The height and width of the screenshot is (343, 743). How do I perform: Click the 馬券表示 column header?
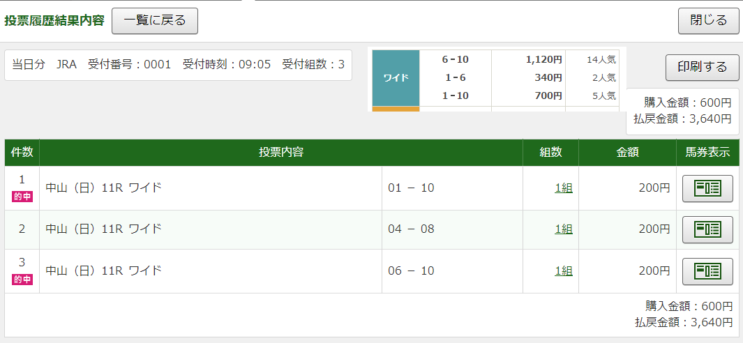point(707,153)
